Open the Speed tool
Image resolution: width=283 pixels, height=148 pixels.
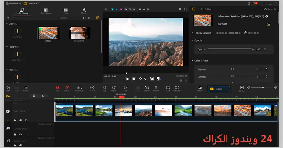pos(92,88)
